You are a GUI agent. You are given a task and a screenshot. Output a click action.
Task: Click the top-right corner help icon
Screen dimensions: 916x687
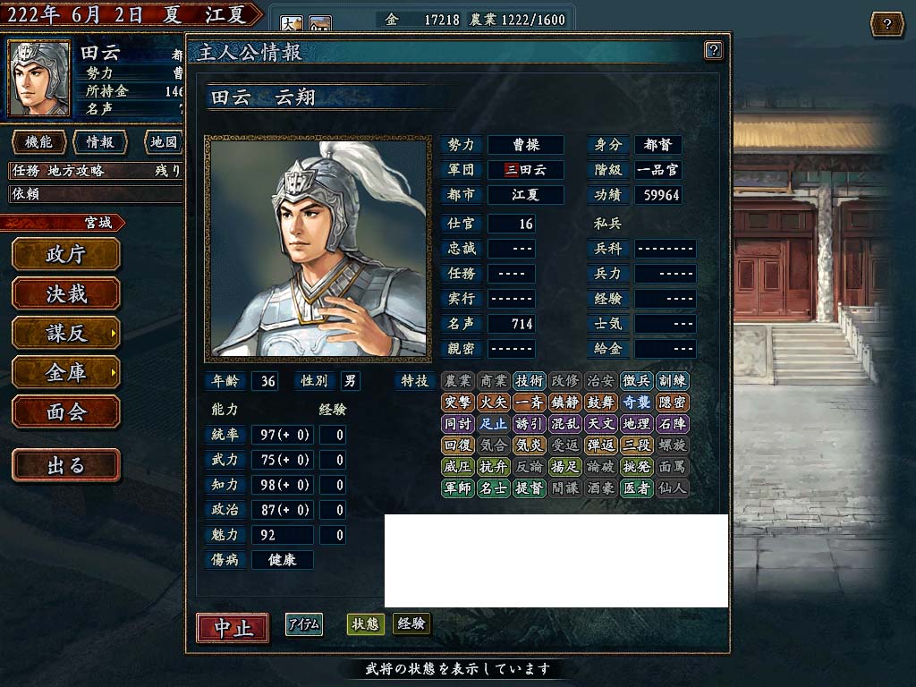886,24
